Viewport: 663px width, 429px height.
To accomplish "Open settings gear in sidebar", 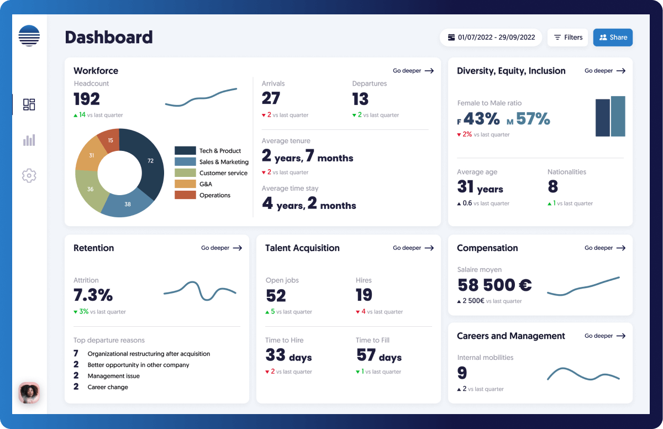I will click(29, 176).
